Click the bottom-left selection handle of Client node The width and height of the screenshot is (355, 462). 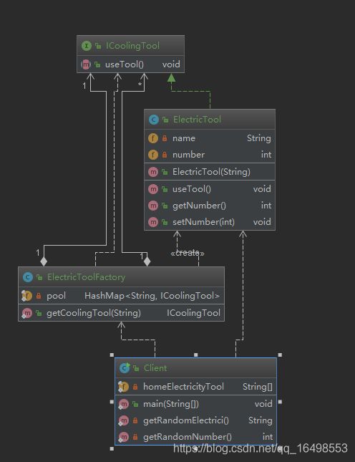pyautogui.click(x=112, y=448)
